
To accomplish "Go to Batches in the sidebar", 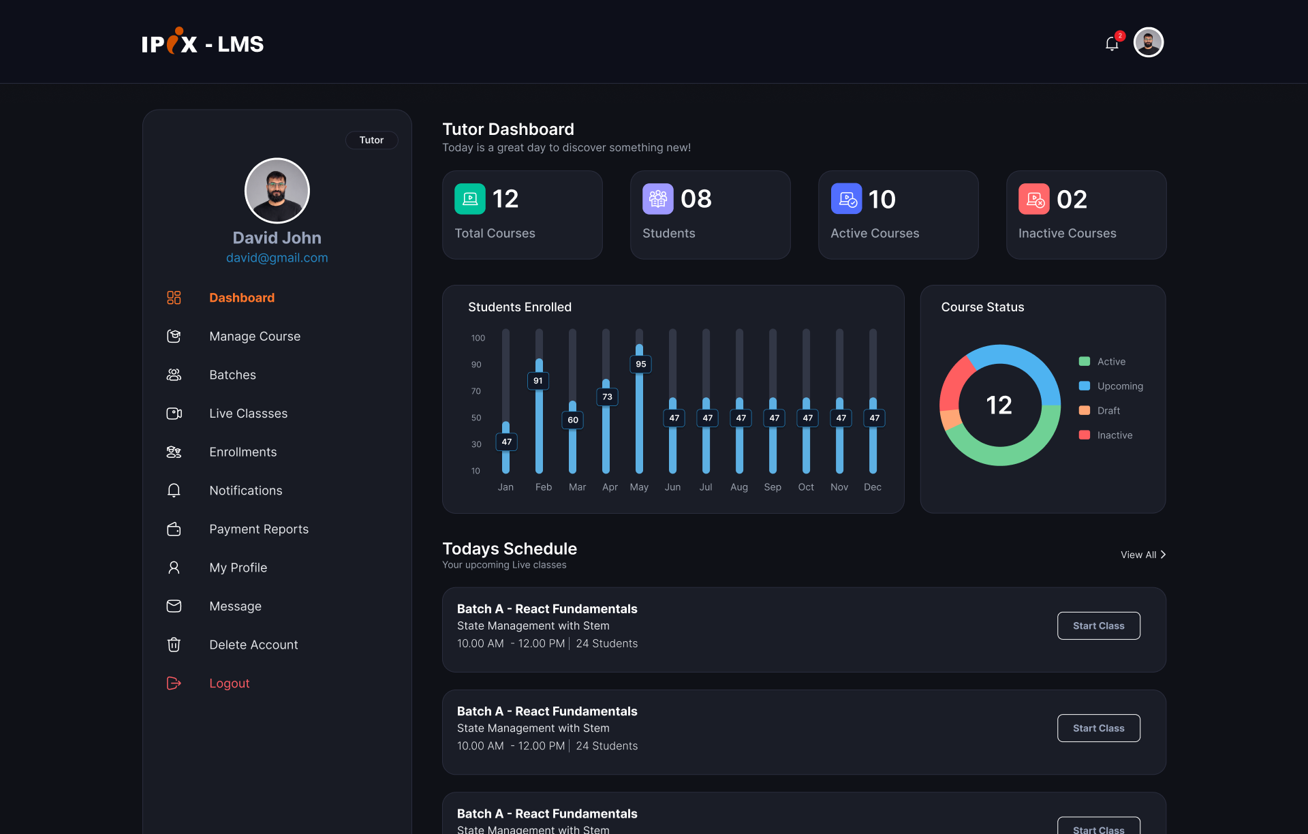I will pyautogui.click(x=232, y=375).
